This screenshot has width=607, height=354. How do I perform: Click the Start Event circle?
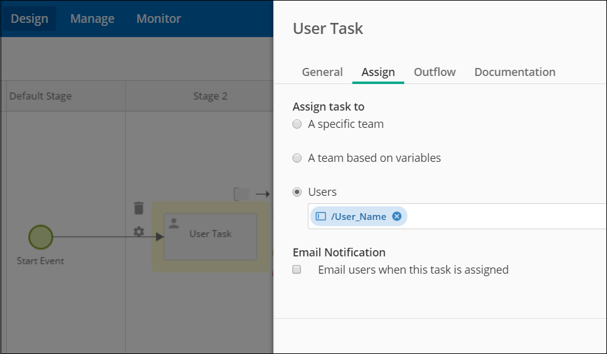click(41, 237)
